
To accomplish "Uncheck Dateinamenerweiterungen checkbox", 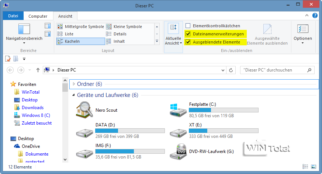I will (x=188, y=34).
